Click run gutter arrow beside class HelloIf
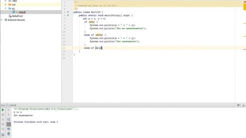246x138 pixels. click(68, 12)
